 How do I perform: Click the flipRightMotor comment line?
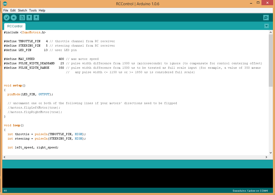point(35,112)
